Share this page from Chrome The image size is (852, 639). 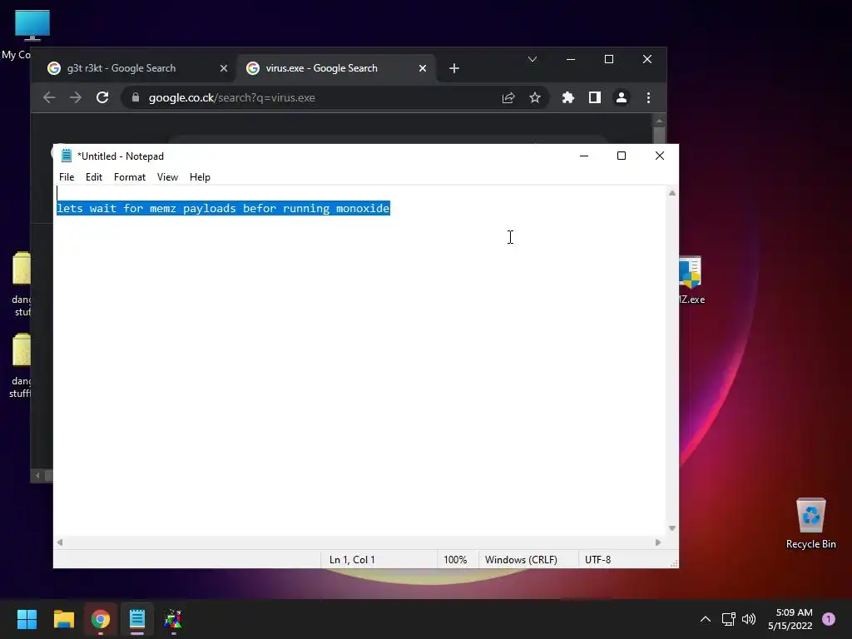click(x=508, y=98)
